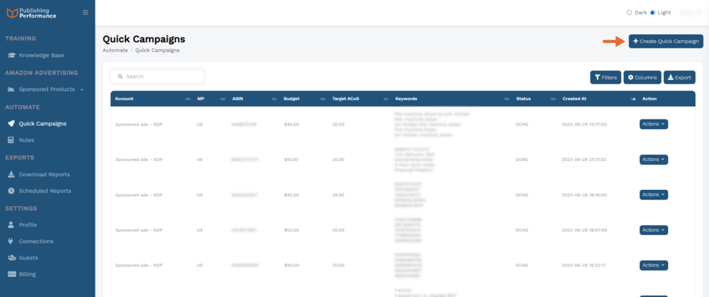Sort by Target ACoS column arrows
Screen dimensions: 709x297
pyautogui.click(x=386, y=99)
